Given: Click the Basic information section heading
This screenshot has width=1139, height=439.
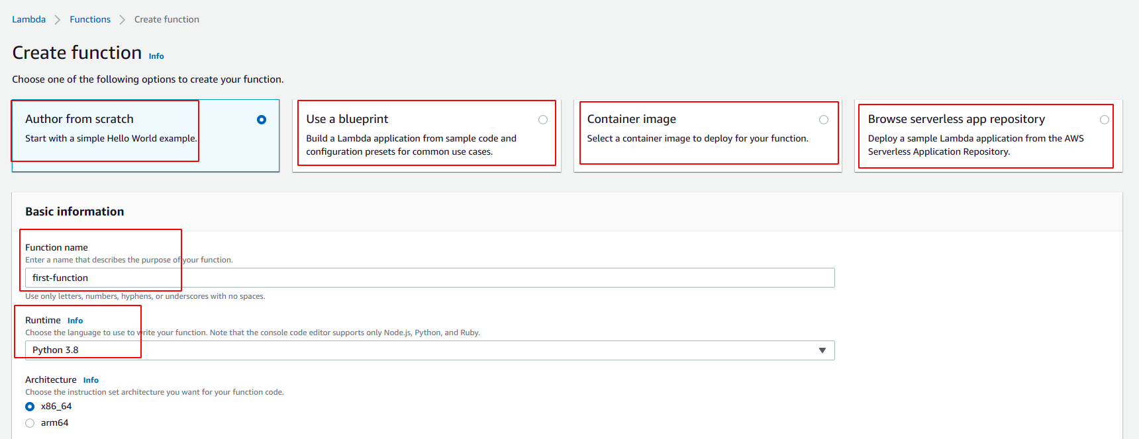Looking at the screenshot, I should [x=75, y=212].
